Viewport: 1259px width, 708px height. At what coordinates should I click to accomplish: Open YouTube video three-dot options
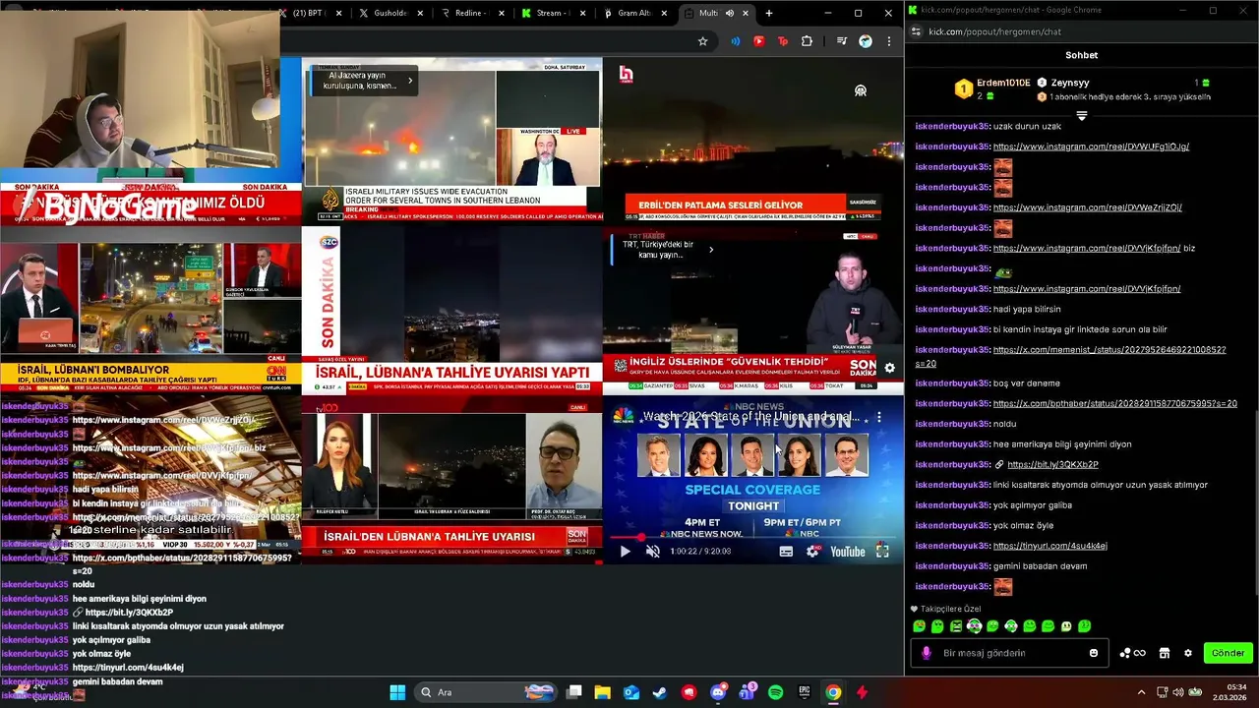879,417
